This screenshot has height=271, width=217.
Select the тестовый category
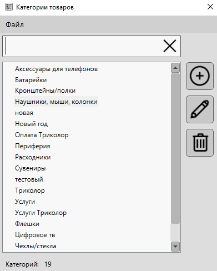point(29,179)
